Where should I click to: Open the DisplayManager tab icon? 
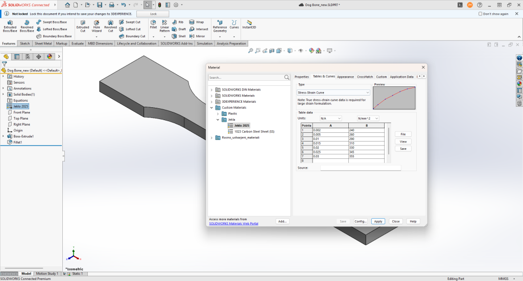pos(50,57)
